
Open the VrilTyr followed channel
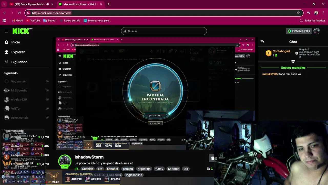click(x=16, y=108)
